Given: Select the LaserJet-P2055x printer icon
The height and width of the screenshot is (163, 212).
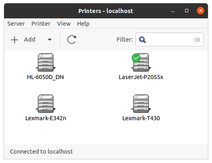Looking at the screenshot, I should click(141, 62).
